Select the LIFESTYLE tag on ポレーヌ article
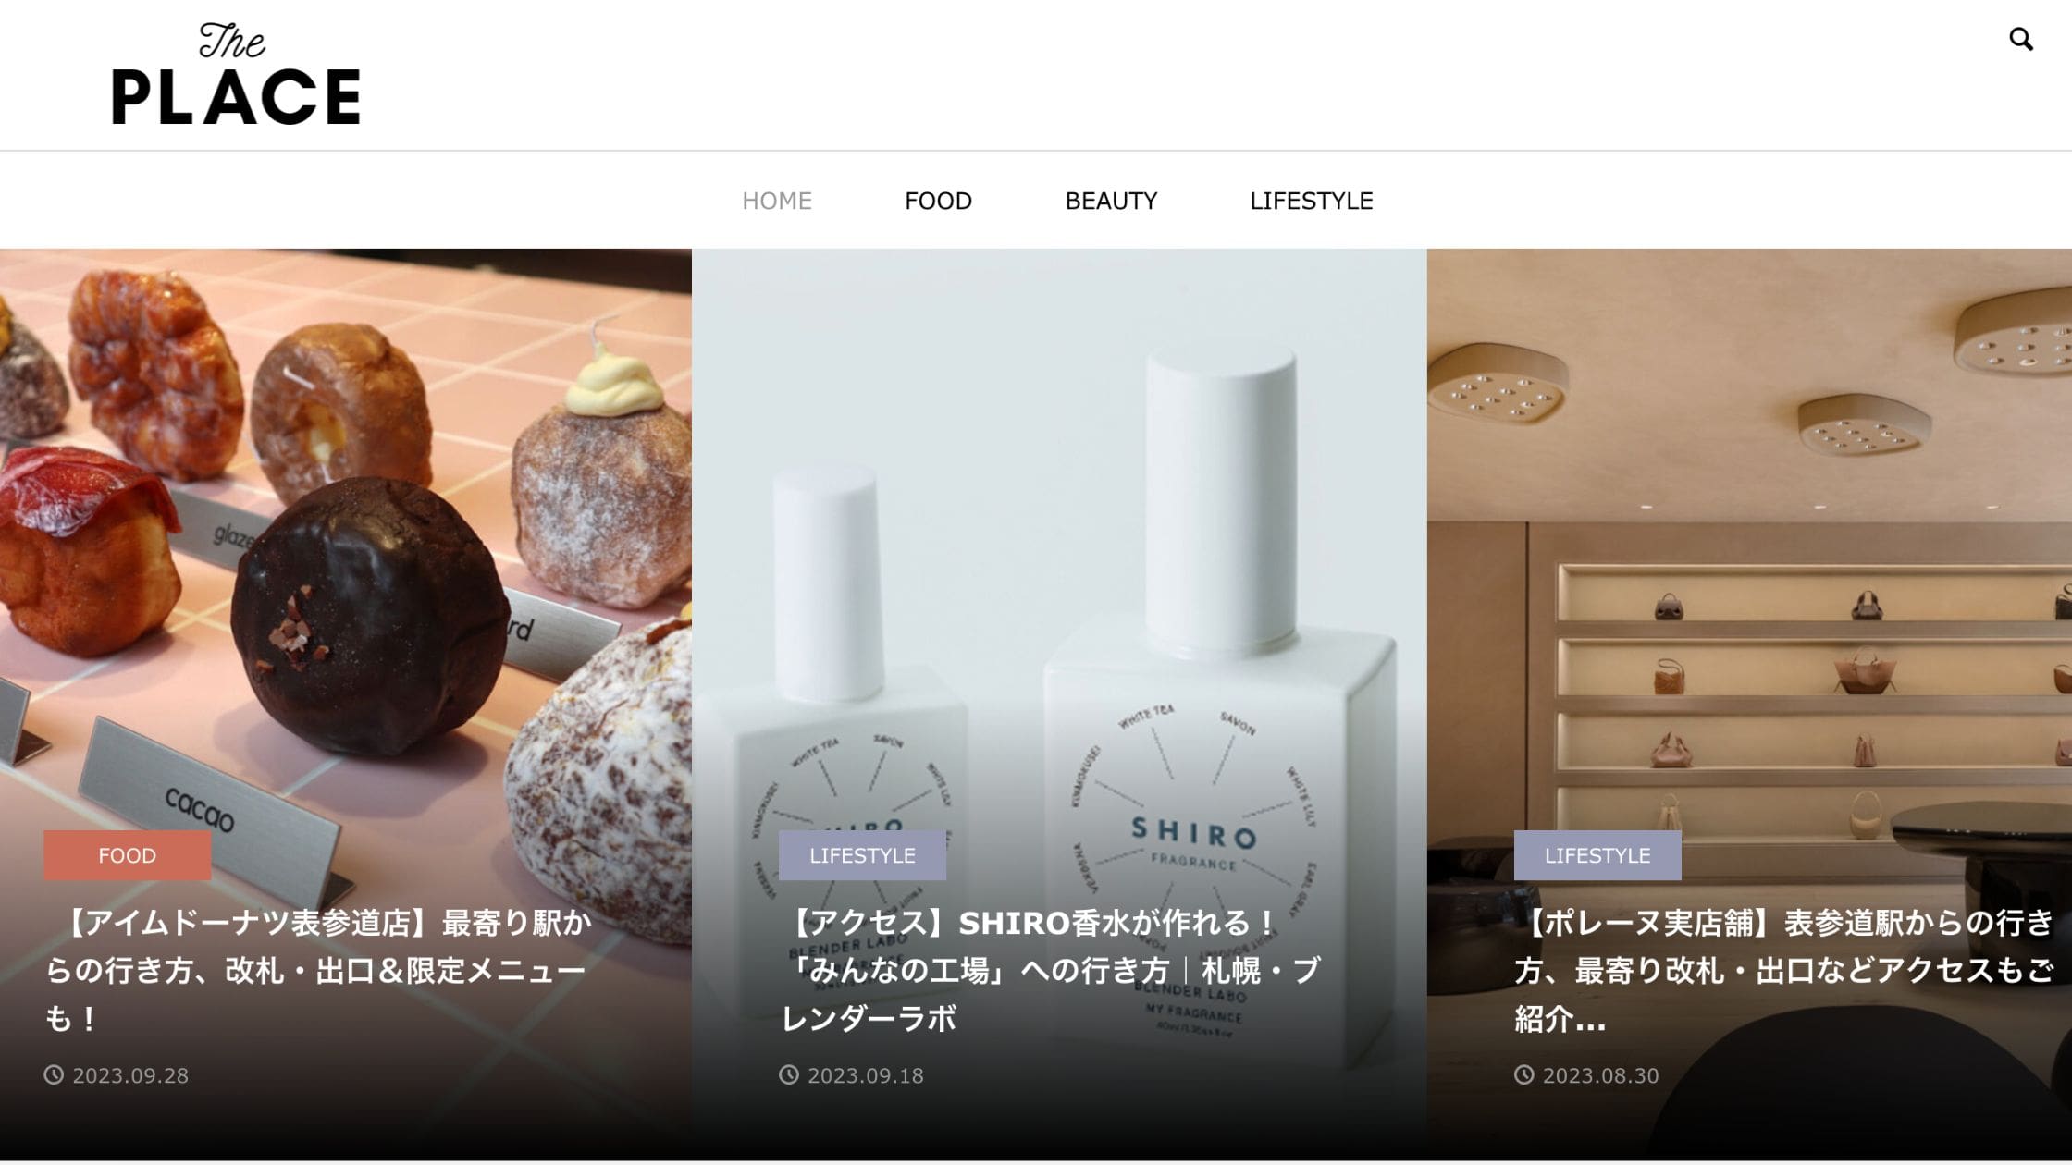This screenshot has height=1165, width=2072. pos(1597,855)
